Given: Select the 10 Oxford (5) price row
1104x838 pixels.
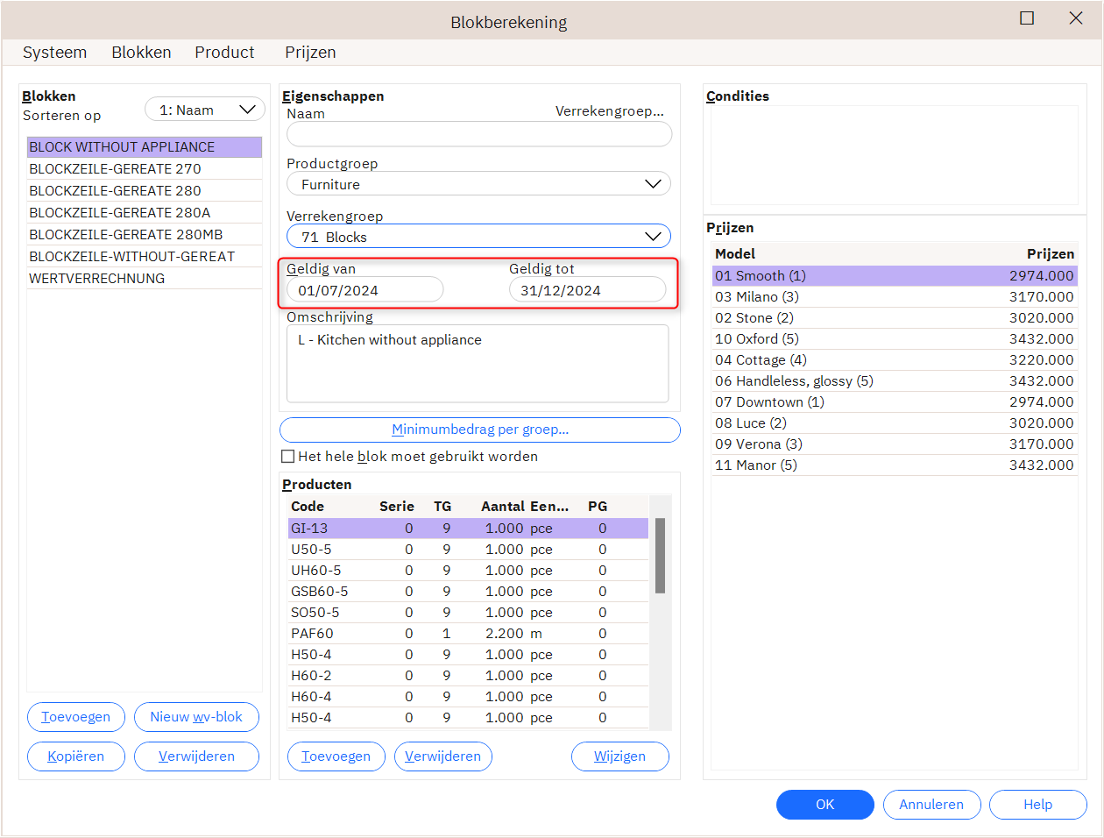Looking at the screenshot, I should click(894, 339).
